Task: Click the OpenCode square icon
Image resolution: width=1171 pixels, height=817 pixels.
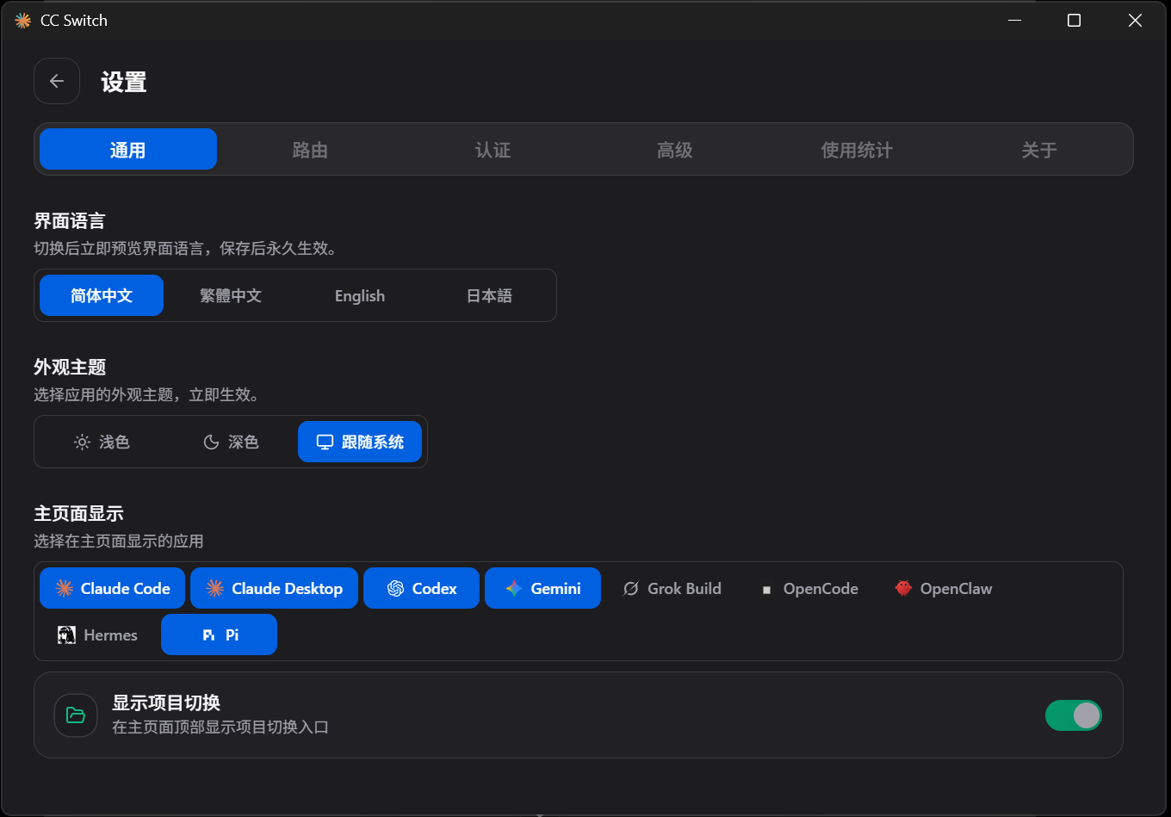Action: tap(766, 590)
